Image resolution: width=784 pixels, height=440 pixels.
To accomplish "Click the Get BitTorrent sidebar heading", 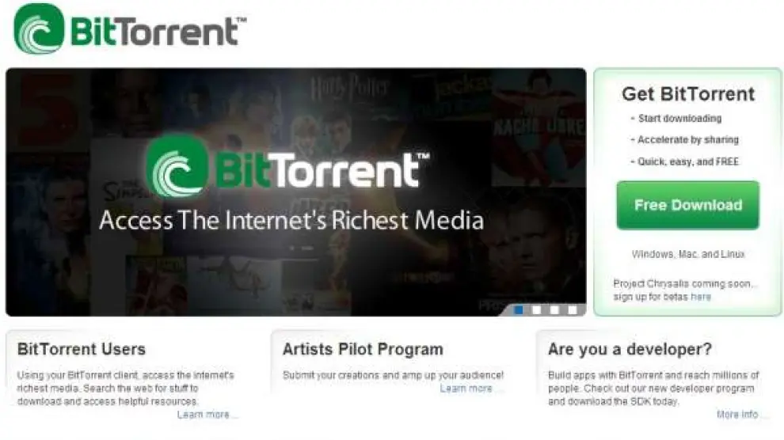I will pos(688,94).
